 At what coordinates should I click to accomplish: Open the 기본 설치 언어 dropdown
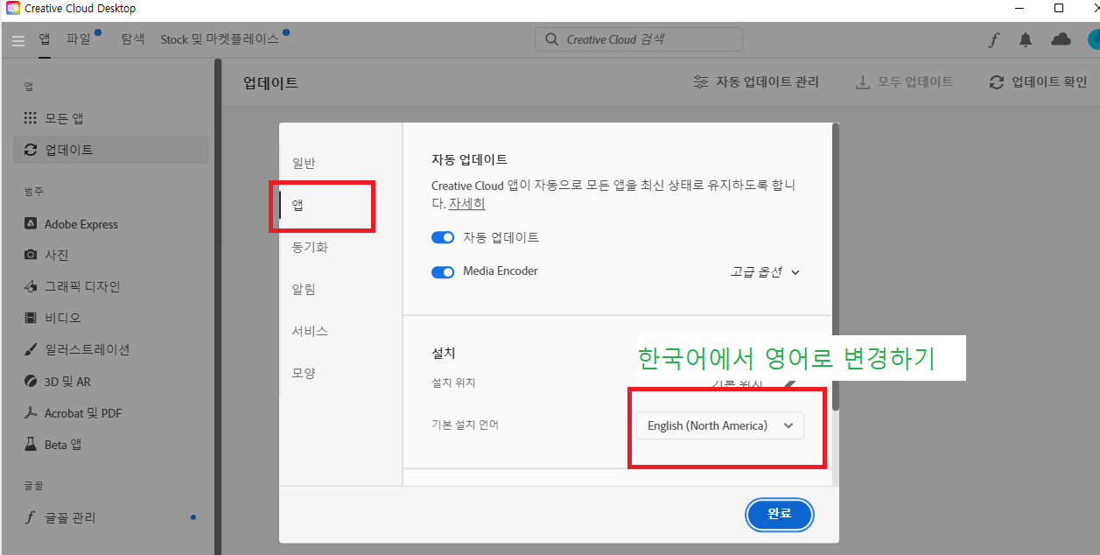(x=719, y=425)
